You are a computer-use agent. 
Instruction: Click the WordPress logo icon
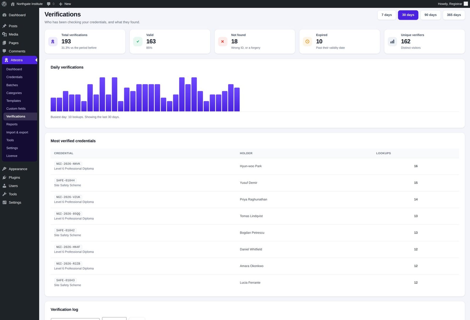[x=4, y=4]
